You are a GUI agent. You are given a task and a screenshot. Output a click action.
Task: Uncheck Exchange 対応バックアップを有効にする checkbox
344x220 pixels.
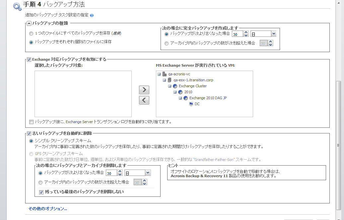(x=29, y=59)
